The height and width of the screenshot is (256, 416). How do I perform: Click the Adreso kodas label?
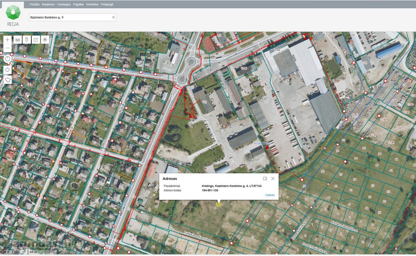pos(173,190)
